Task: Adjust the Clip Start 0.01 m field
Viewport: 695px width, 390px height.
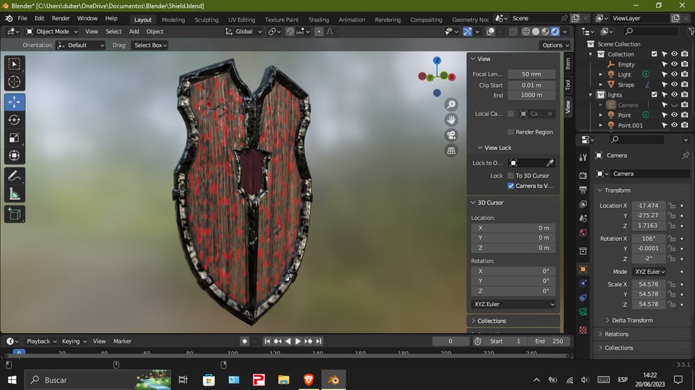Action: point(532,85)
